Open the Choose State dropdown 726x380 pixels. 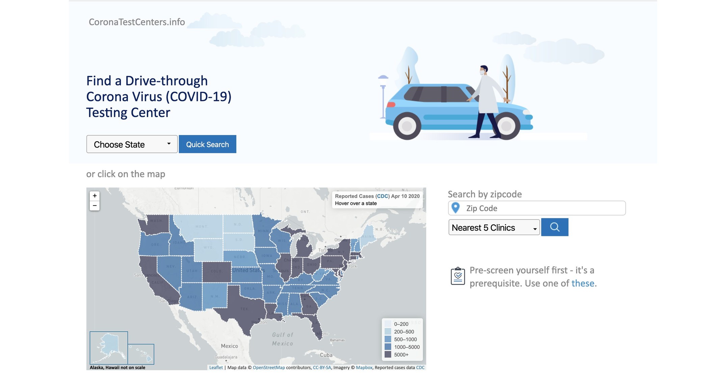pyautogui.click(x=132, y=144)
